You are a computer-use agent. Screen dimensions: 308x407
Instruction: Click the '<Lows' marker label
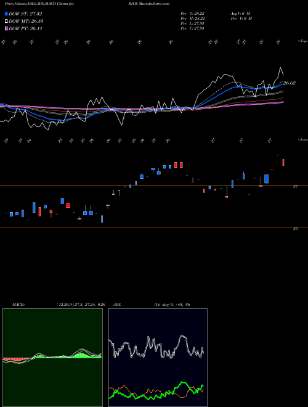tap(302, 139)
